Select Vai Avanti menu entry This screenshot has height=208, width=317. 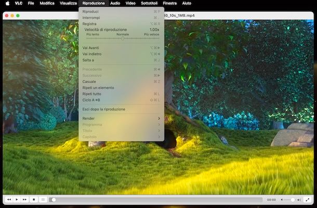[x=121, y=48]
